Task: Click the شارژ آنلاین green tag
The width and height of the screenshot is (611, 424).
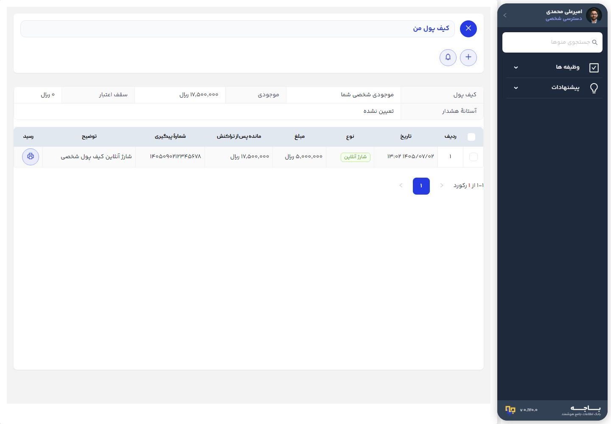Action: coord(356,157)
